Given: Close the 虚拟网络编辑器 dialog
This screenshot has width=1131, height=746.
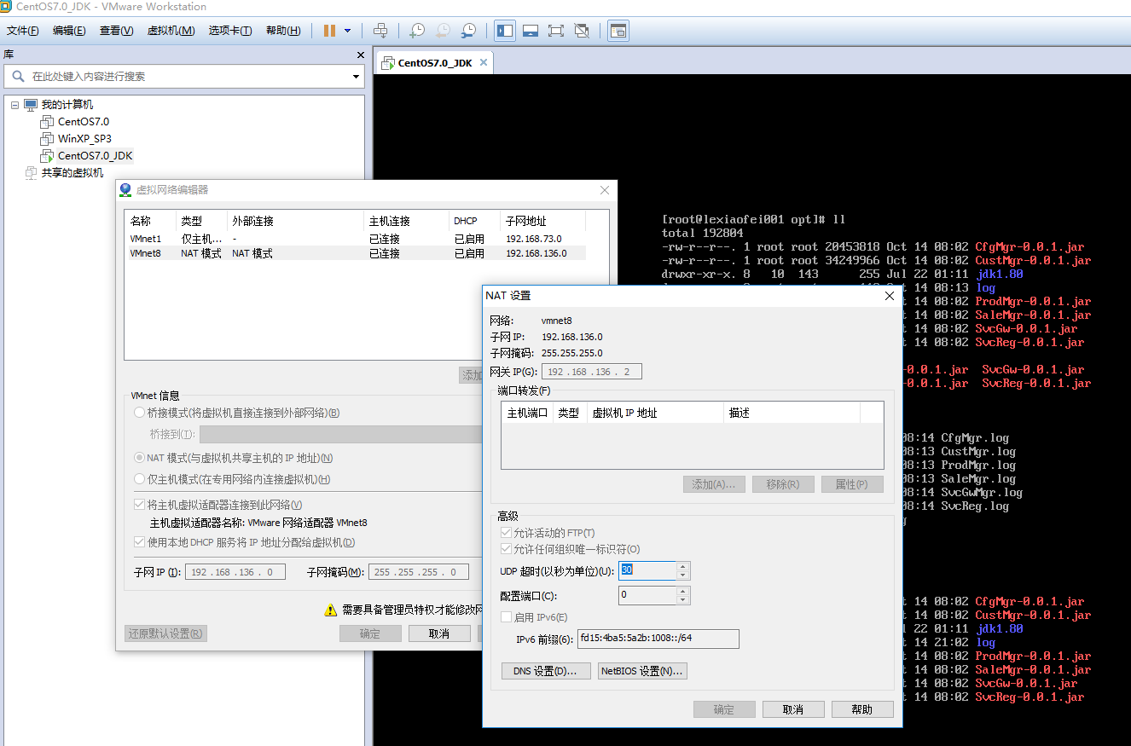Looking at the screenshot, I should point(605,190).
